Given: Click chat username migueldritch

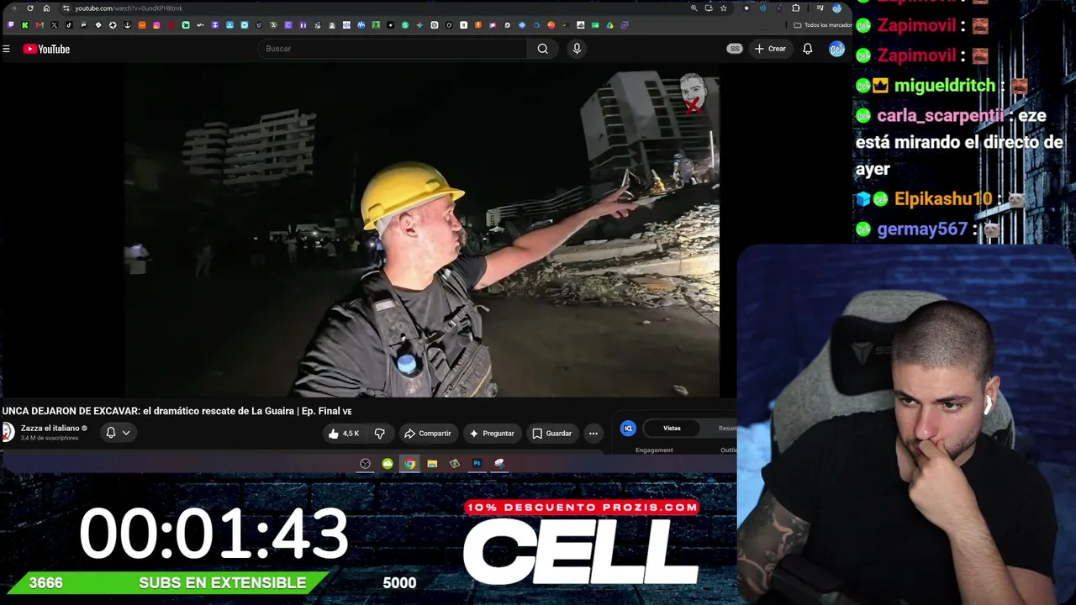Looking at the screenshot, I should 945,86.
